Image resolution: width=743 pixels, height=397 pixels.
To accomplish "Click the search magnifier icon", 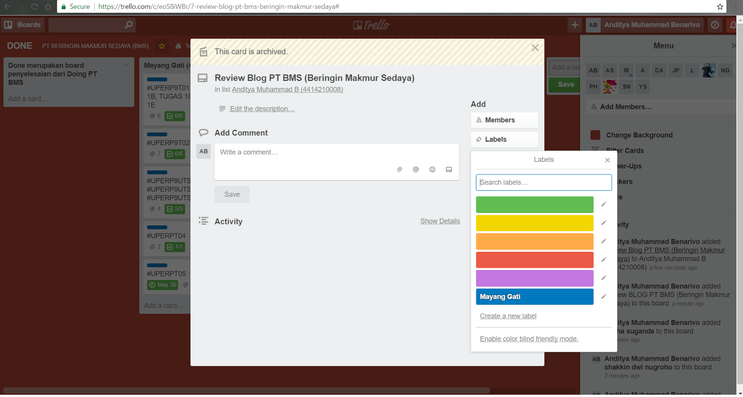I will point(129,25).
